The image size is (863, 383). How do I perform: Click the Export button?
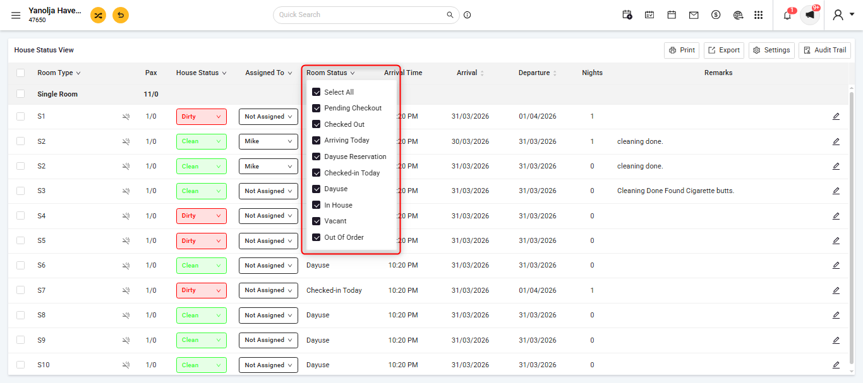724,50
